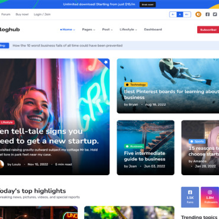Select the default font size A button
Screen dimensions: 219x219
coord(180,14)
